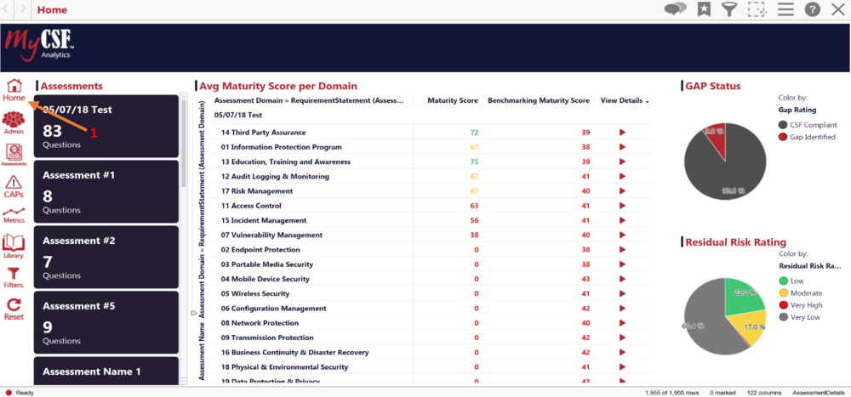Image resolution: width=851 pixels, height=397 pixels.
Task: Open the Admin sidebar icon
Action: pyautogui.click(x=14, y=123)
